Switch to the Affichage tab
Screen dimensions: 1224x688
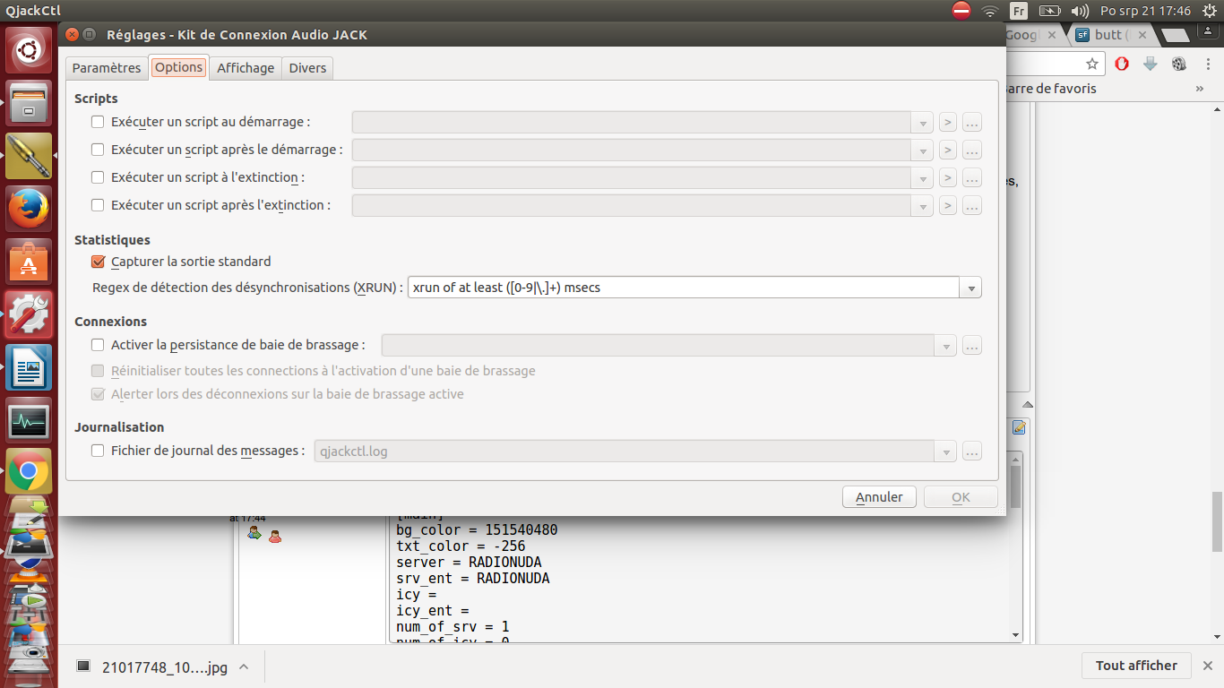coord(246,68)
